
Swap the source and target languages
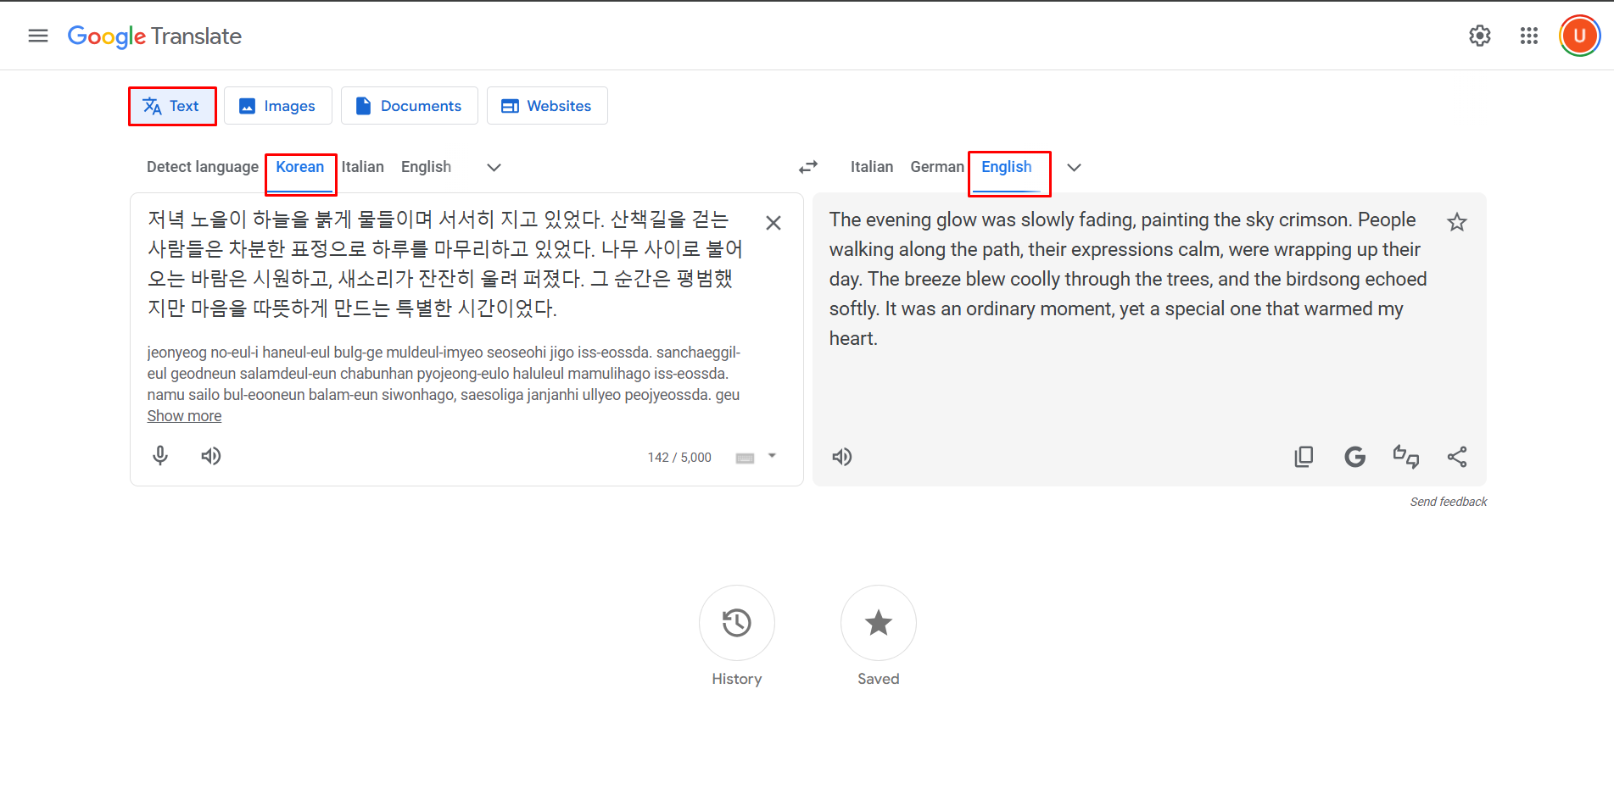click(x=807, y=167)
